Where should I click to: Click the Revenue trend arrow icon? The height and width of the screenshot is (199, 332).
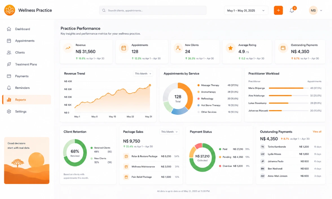[x=68, y=48]
